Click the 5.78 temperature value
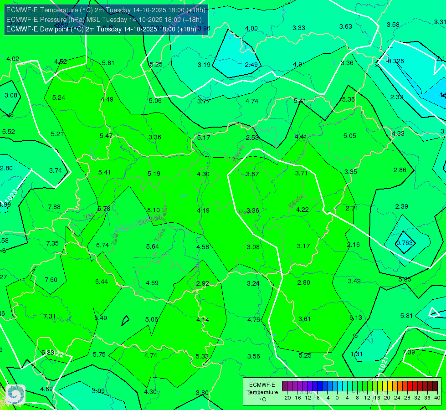Screen dimensions: 446x410 click(x=104, y=209)
